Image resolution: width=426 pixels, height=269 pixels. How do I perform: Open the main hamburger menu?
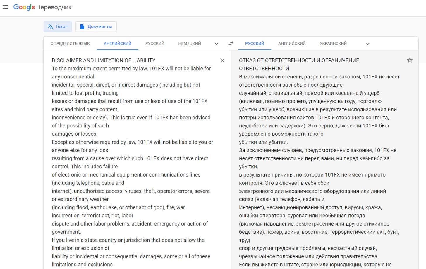tap(5, 7)
